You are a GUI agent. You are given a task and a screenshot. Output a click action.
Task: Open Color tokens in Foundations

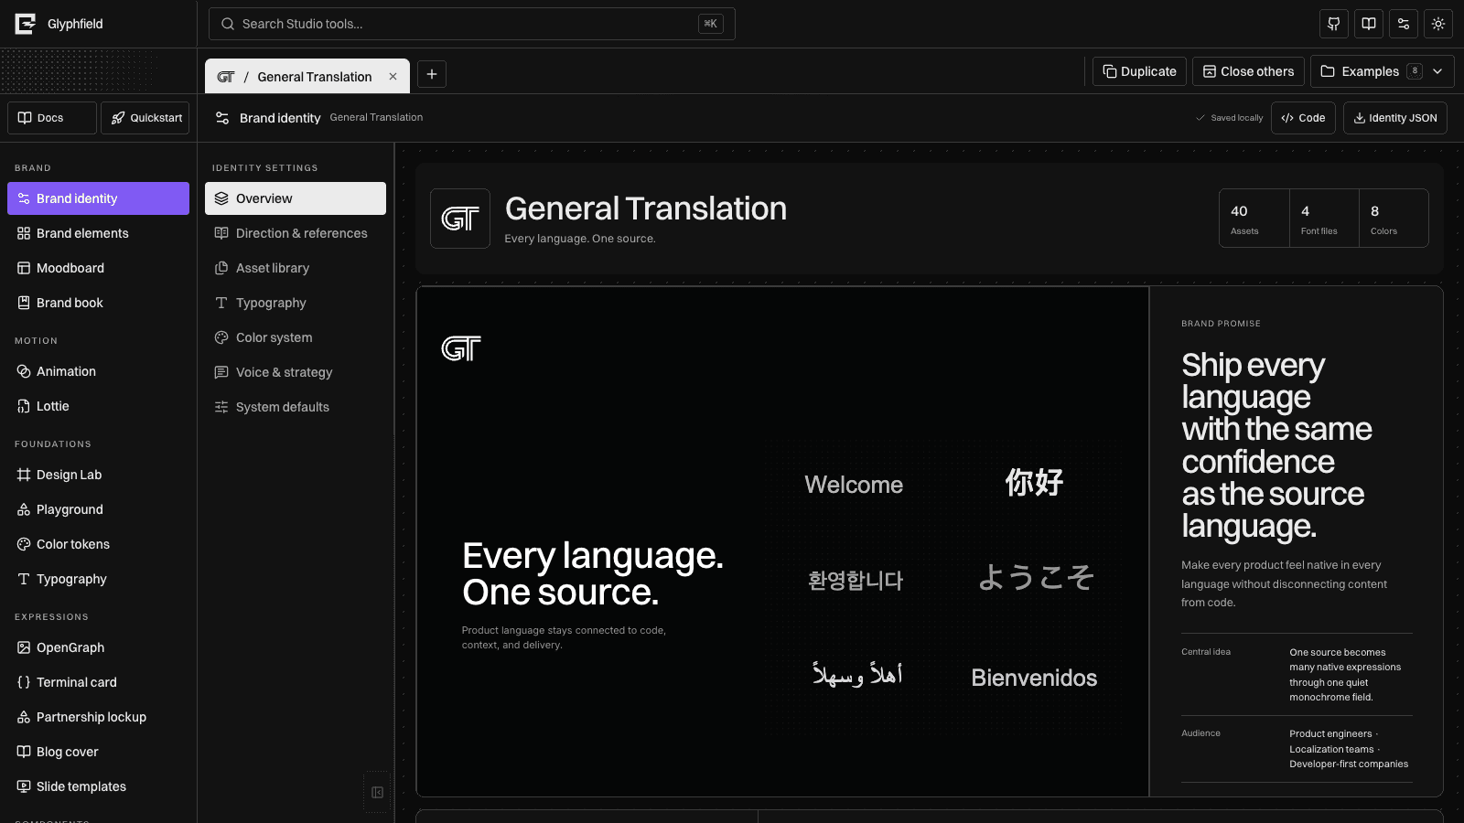(98, 544)
